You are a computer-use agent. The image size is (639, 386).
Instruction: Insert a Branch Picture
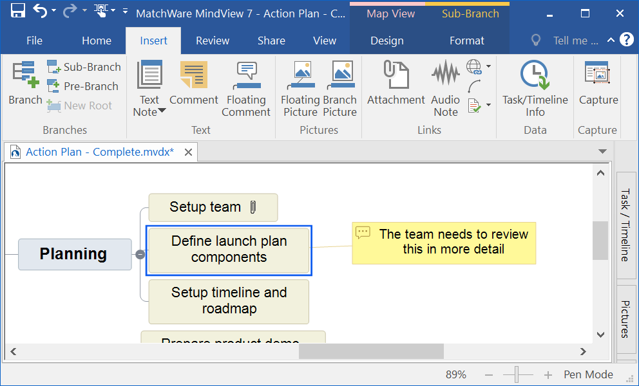click(340, 89)
